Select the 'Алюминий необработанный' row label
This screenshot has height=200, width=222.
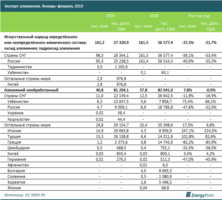(29, 90)
